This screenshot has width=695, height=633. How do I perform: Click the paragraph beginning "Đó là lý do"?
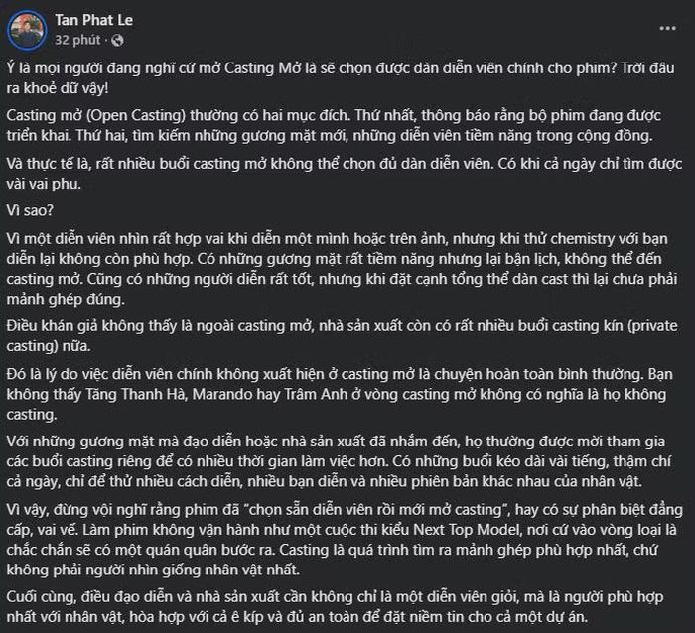point(340,394)
